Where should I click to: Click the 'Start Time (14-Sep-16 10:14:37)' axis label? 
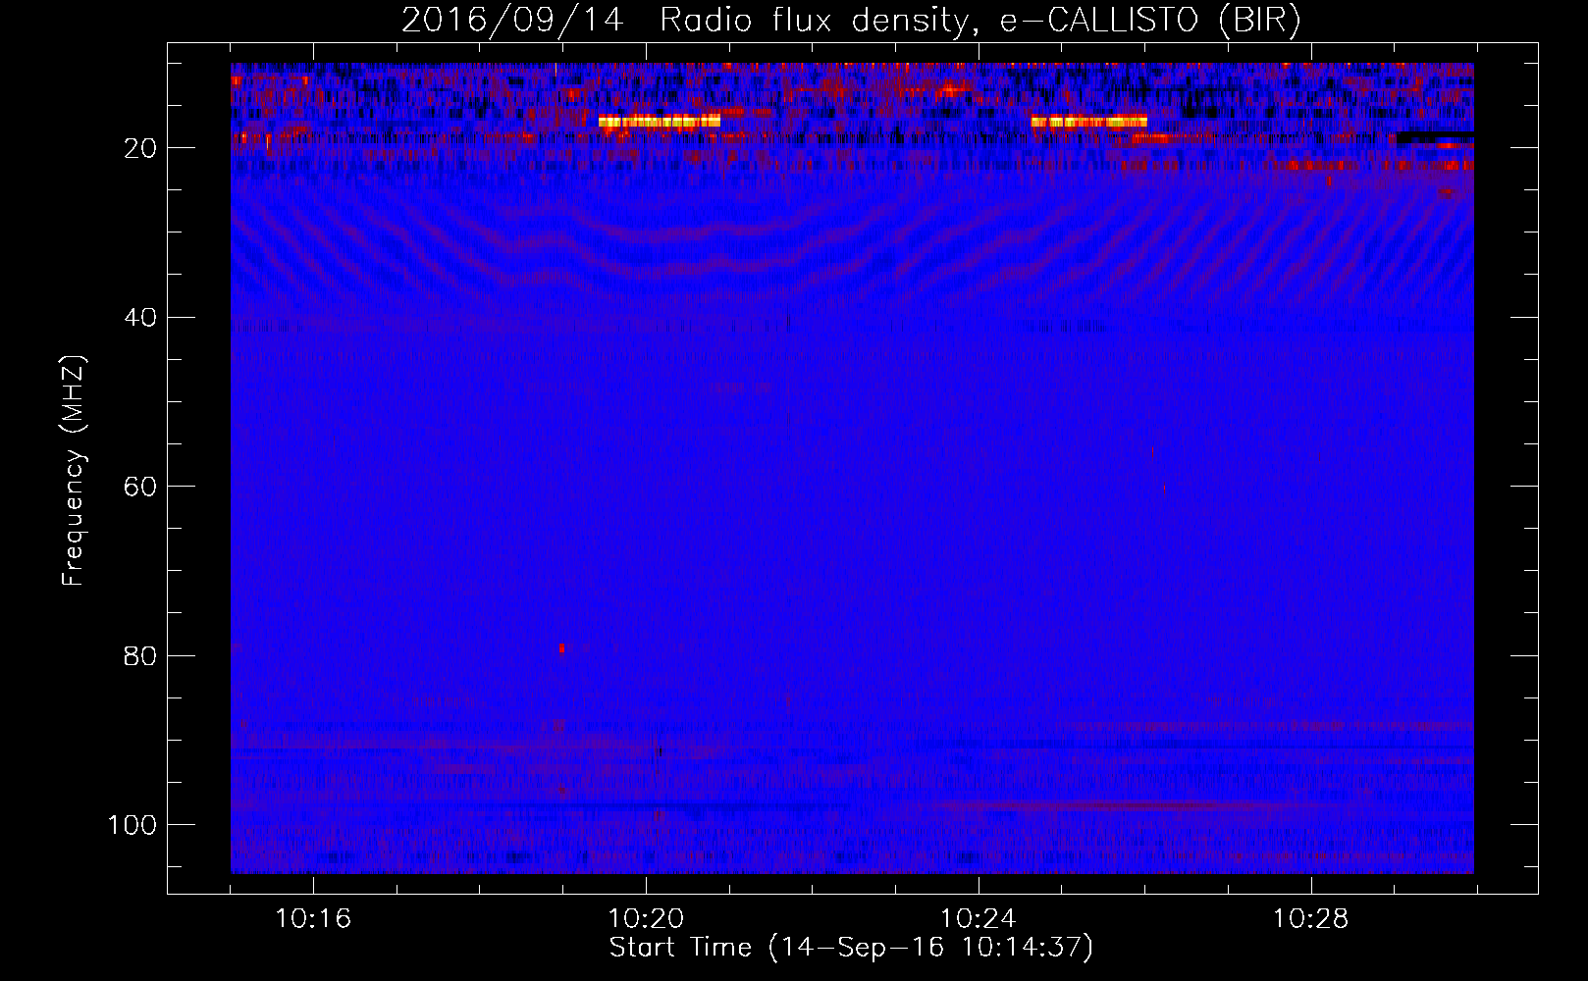pos(851,948)
